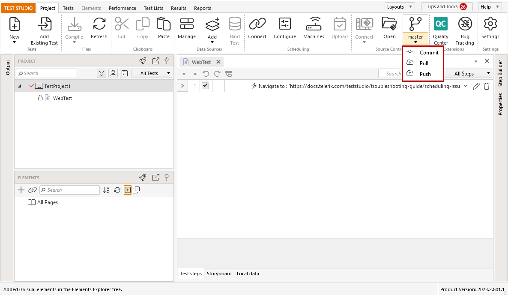Pin the Project panel
Image resolution: width=508 pixels, height=295 pixels.
coord(167,60)
